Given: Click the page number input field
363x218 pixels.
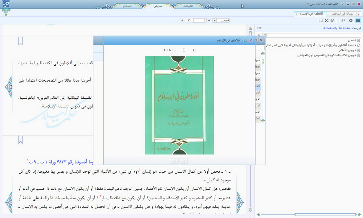Looking at the screenshot, I should (x=200, y=21).
